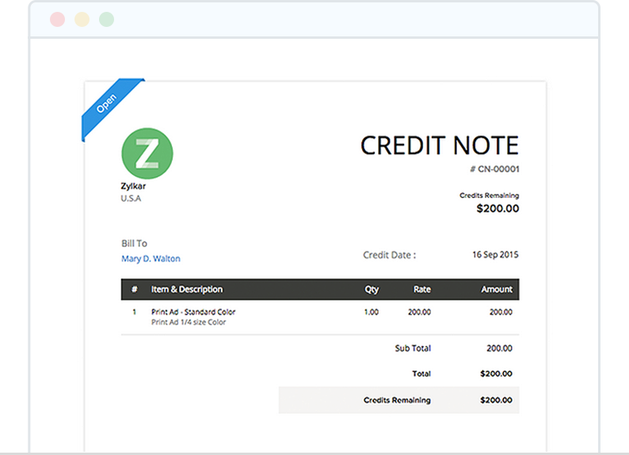Screen dimensions: 629x455
Task: Open customer link Mary D. Walton
Action: (151, 259)
